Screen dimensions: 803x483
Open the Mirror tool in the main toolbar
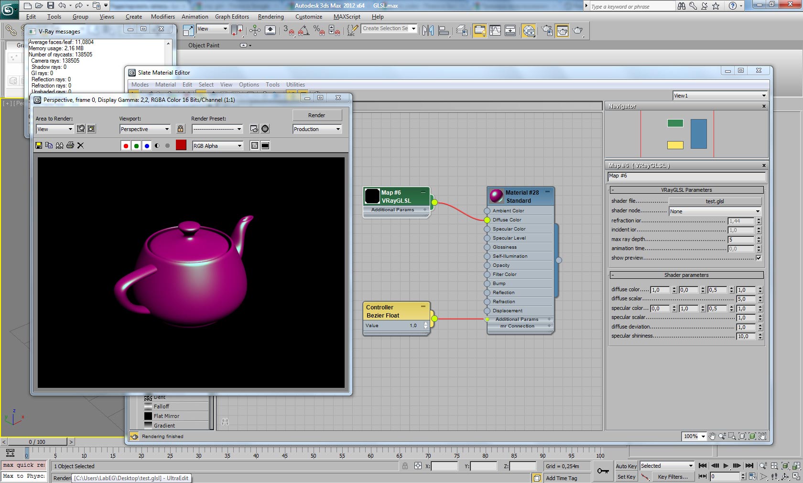428,31
